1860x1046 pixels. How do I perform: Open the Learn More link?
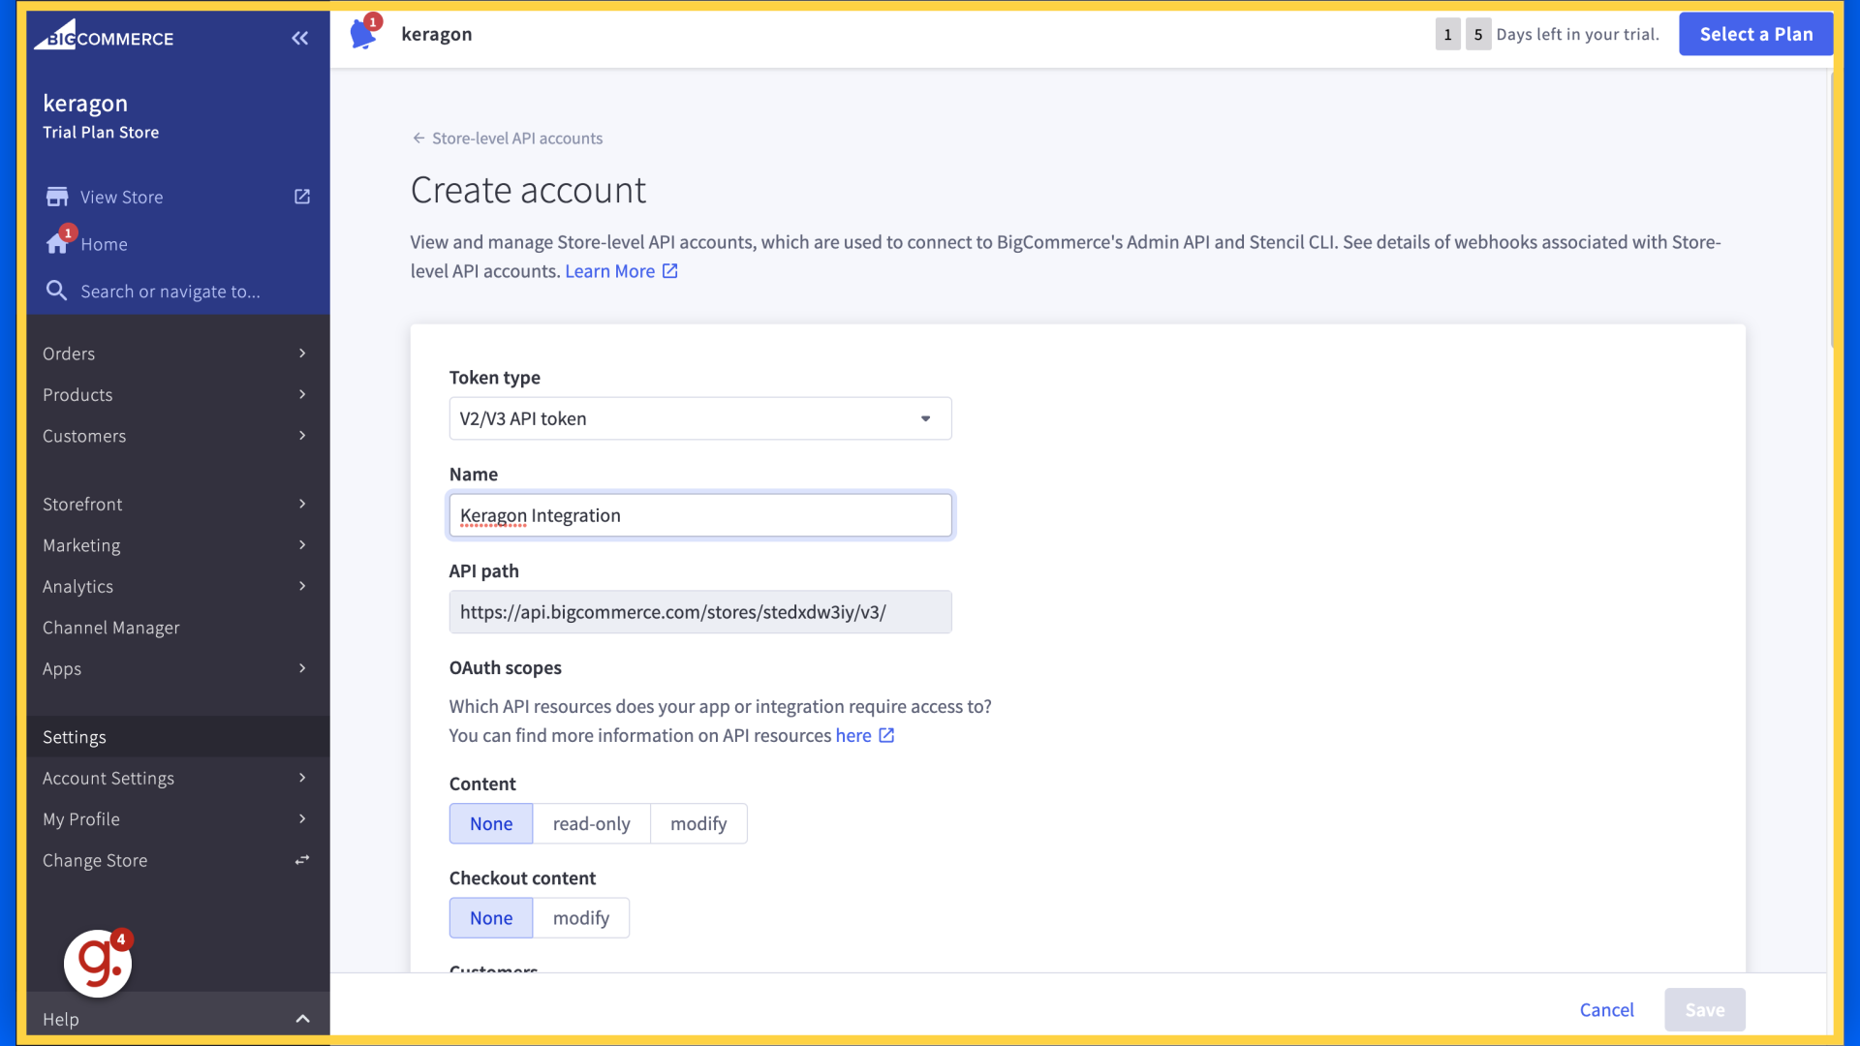click(x=610, y=271)
